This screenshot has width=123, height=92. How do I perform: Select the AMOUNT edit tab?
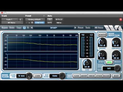(84, 76)
